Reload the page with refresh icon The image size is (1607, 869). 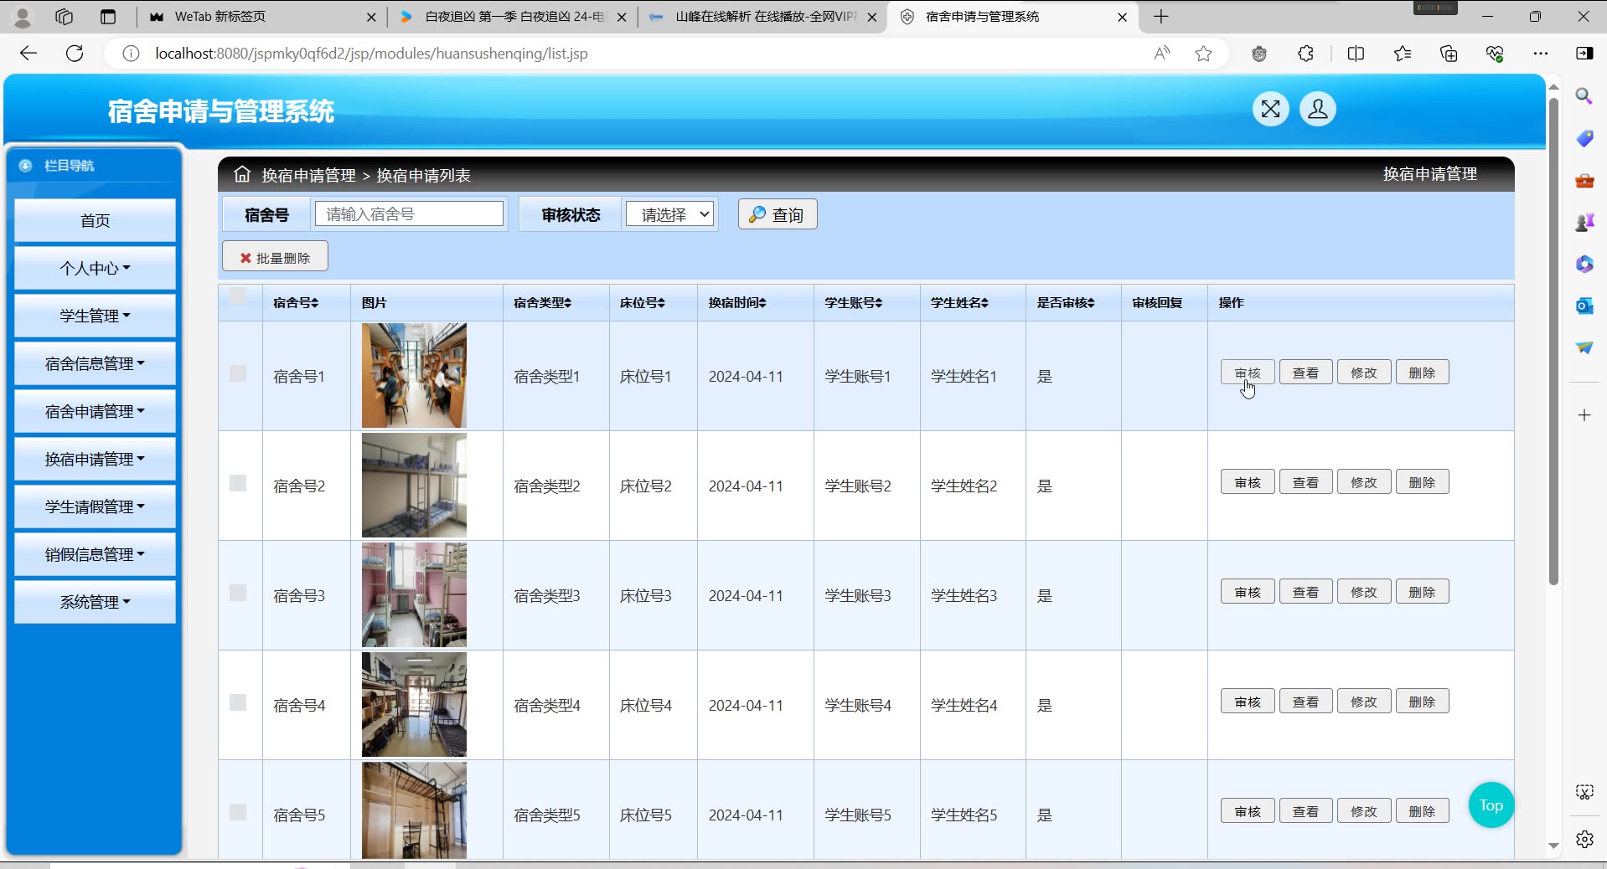click(75, 54)
